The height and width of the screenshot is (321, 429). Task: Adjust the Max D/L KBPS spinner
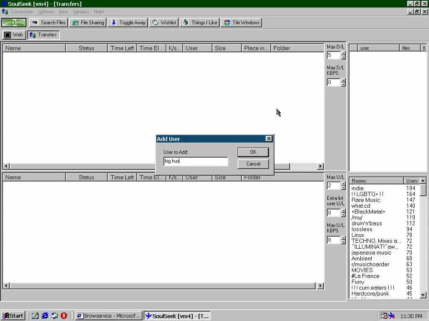(x=343, y=82)
